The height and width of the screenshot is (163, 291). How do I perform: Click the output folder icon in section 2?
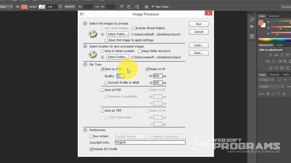point(93,54)
